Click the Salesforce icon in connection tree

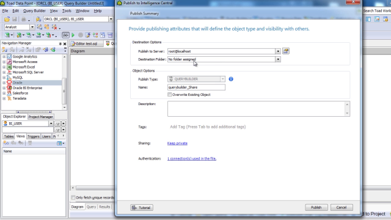(x=9, y=94)
